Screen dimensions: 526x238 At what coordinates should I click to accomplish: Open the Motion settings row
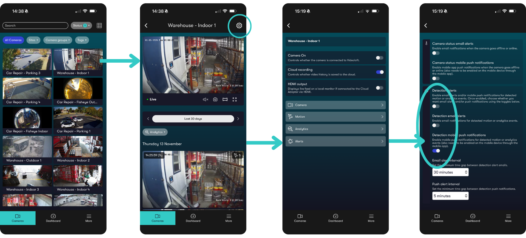pyautogui.click(x=336, y=117)
